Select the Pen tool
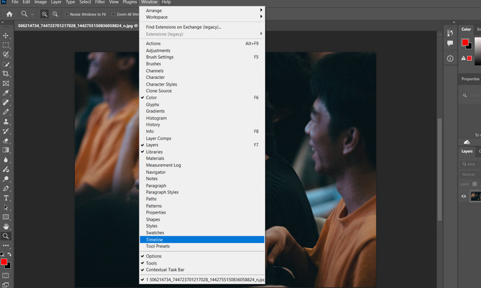481x288 pixels. point(5,188)
